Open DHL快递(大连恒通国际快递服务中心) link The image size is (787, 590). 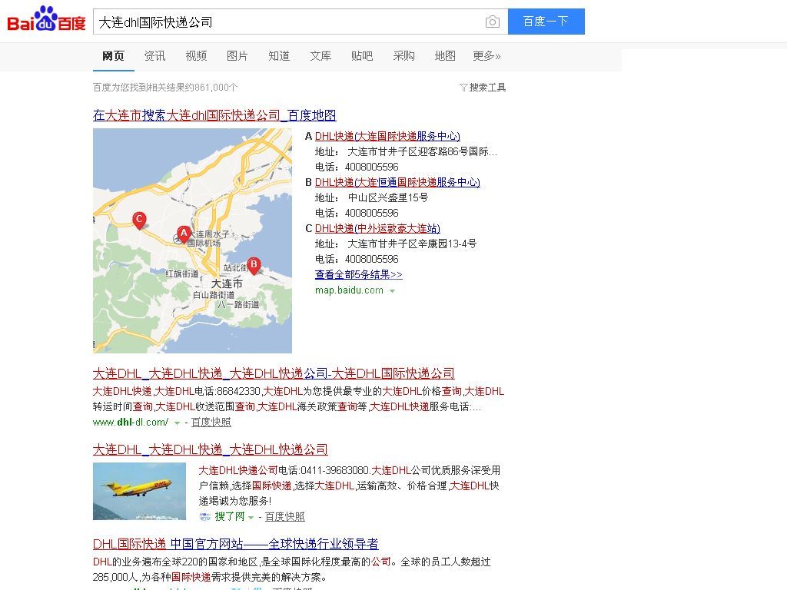click(397, 182)
